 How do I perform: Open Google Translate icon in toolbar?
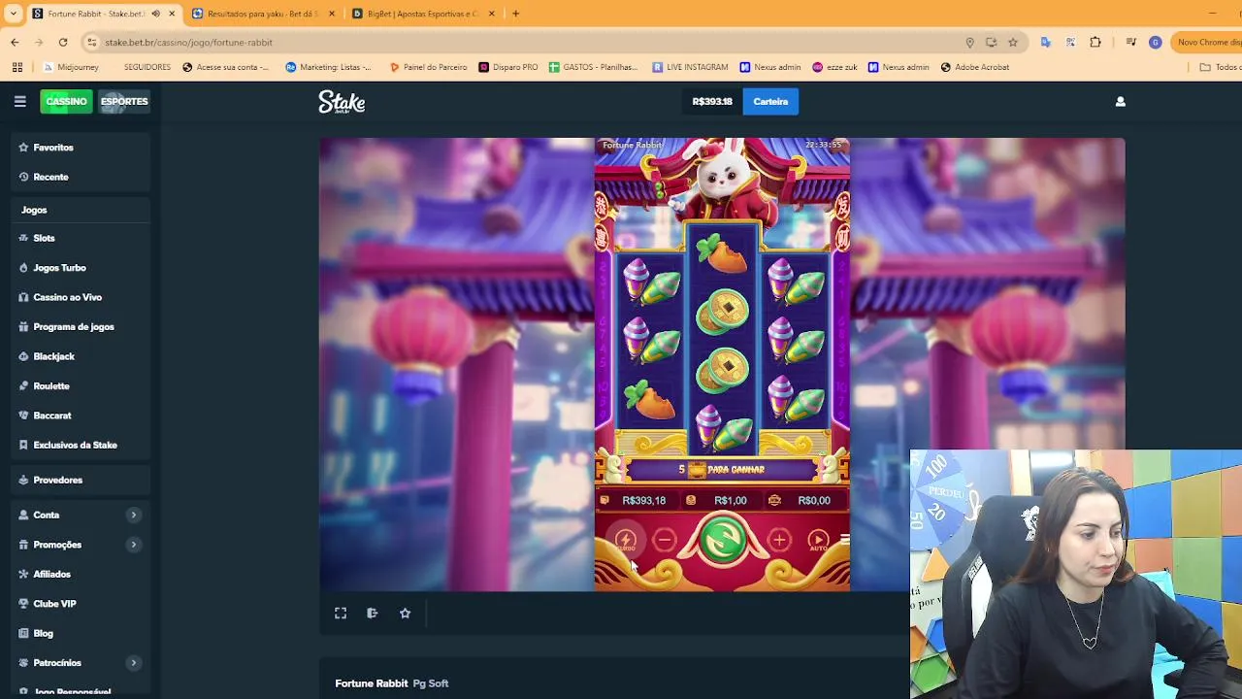pyautogui.click(x=1045, y=42)
